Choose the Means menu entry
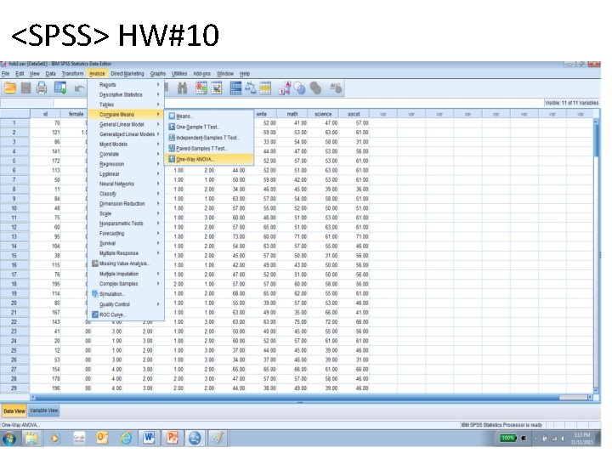The image size is (612, 459). point(210,116)
